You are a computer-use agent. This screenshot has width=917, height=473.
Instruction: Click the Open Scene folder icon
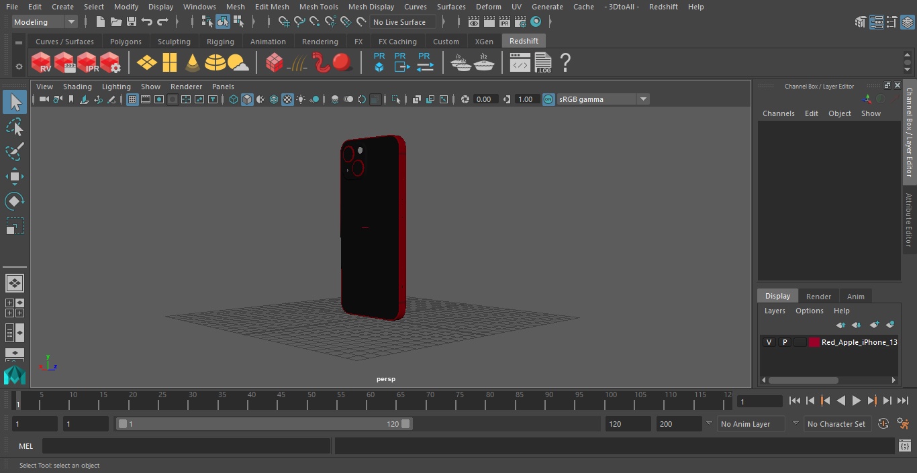pos(115,22)
